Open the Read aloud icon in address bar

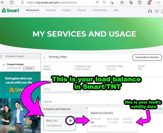[x=97, y=2]
